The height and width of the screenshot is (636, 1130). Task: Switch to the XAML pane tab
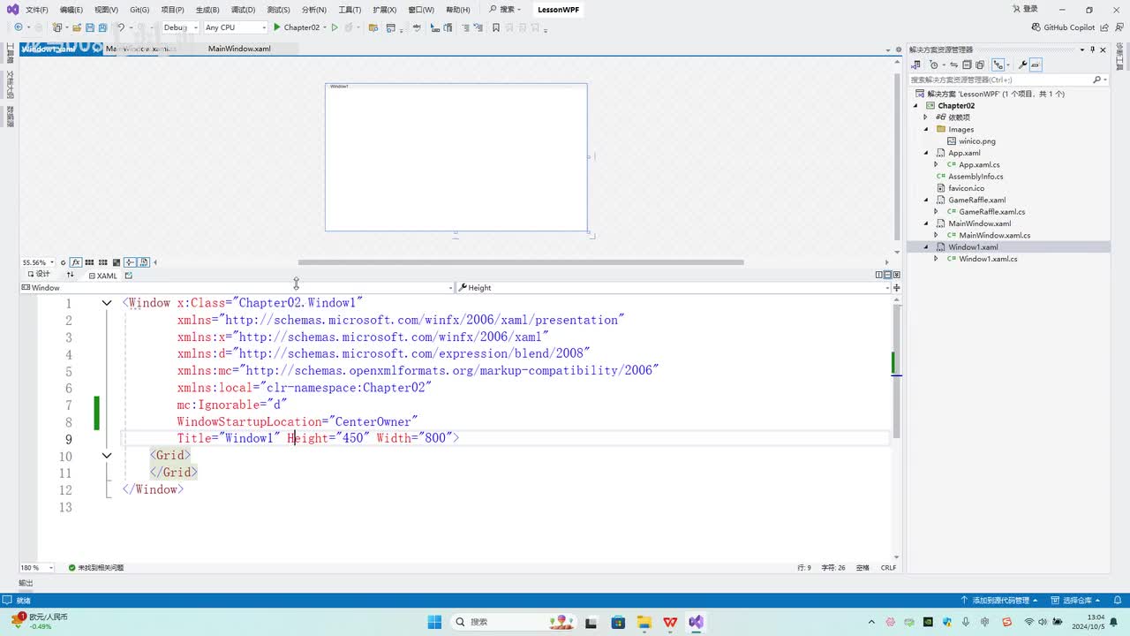coord(102,276)
